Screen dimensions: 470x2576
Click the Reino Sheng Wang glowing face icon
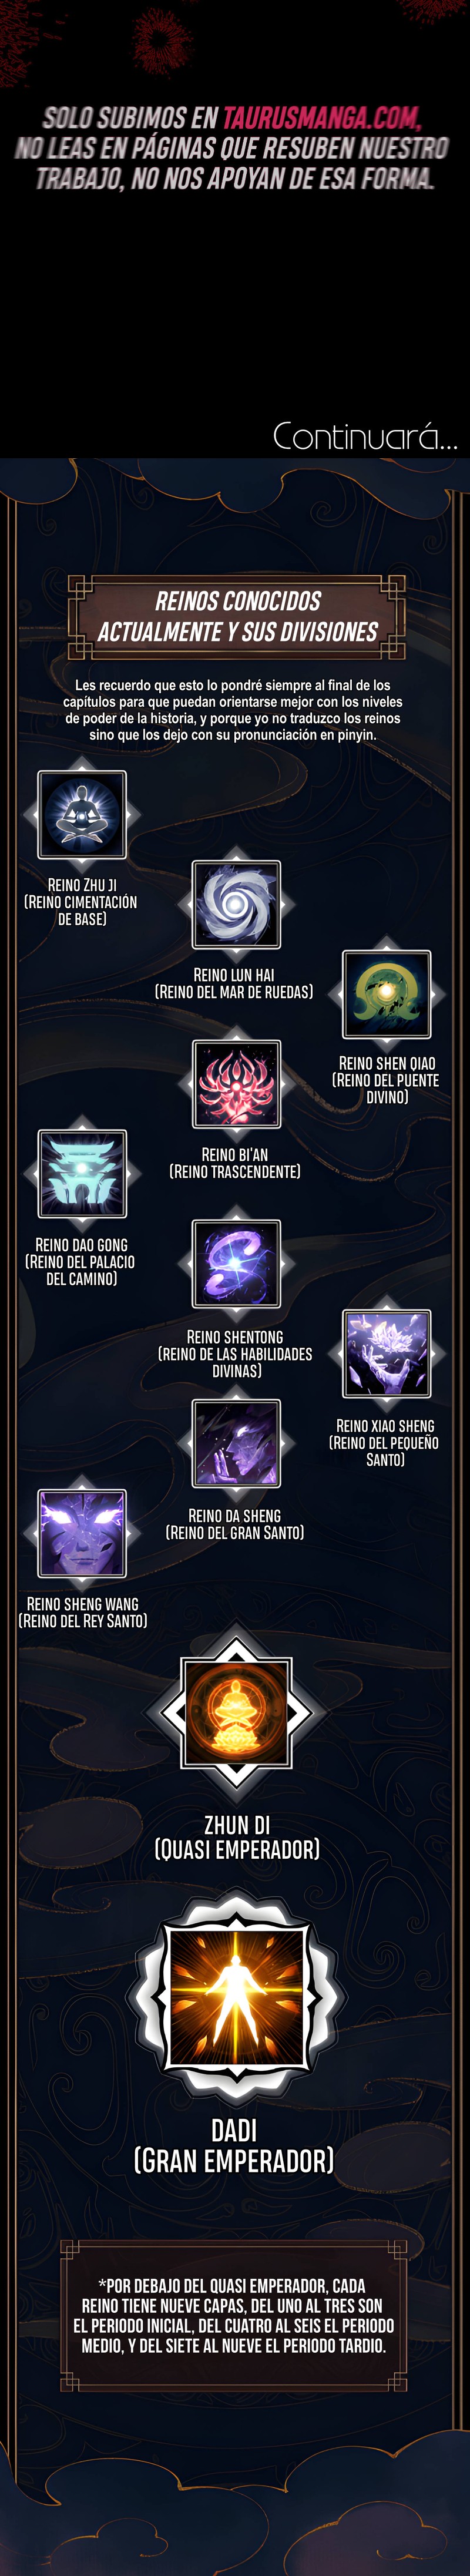(82, 1533)
